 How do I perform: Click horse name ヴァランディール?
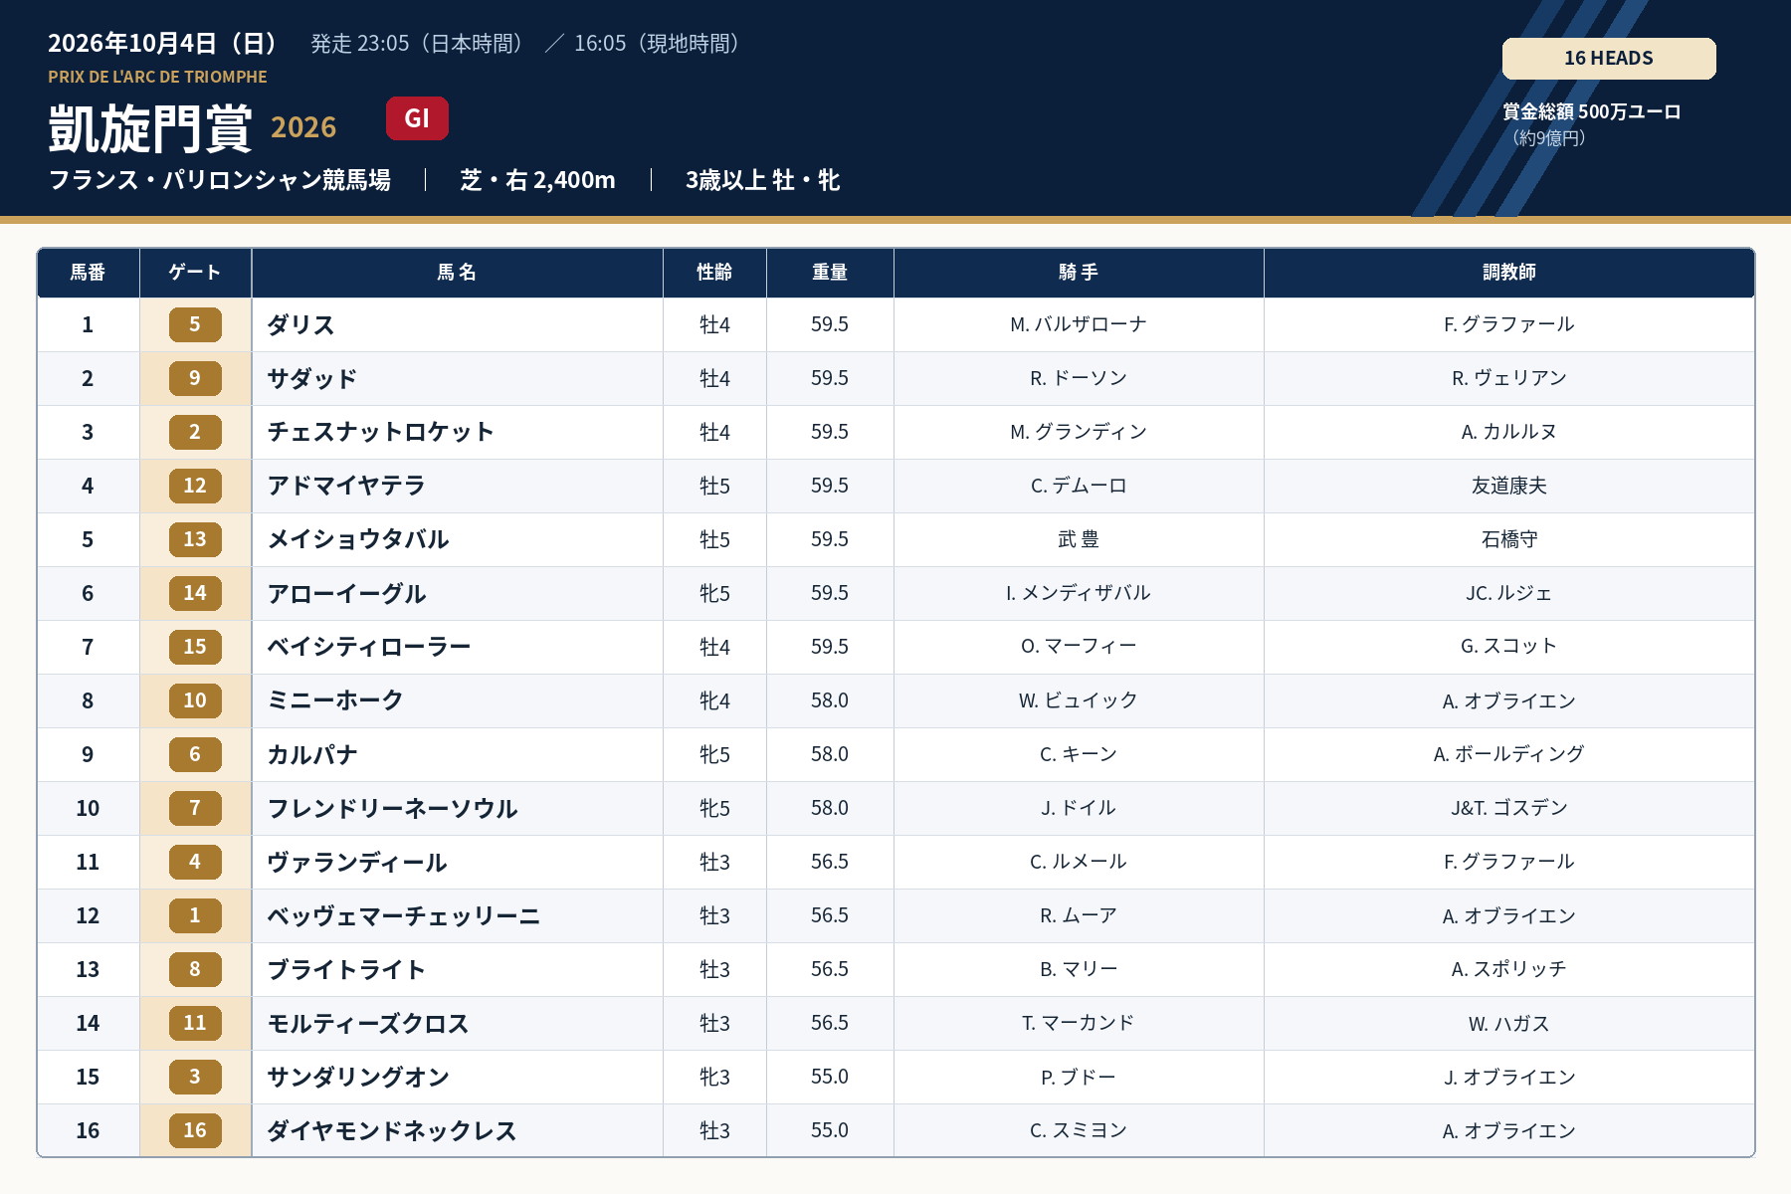pyautogui.click(x=357, y=863)
